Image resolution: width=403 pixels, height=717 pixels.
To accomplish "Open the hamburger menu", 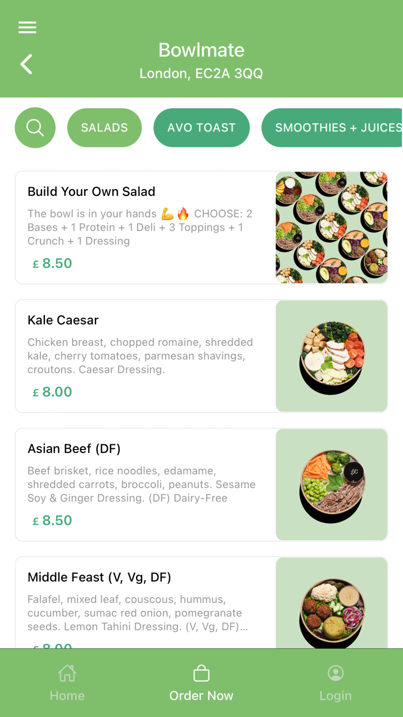I will click(27, 27).
